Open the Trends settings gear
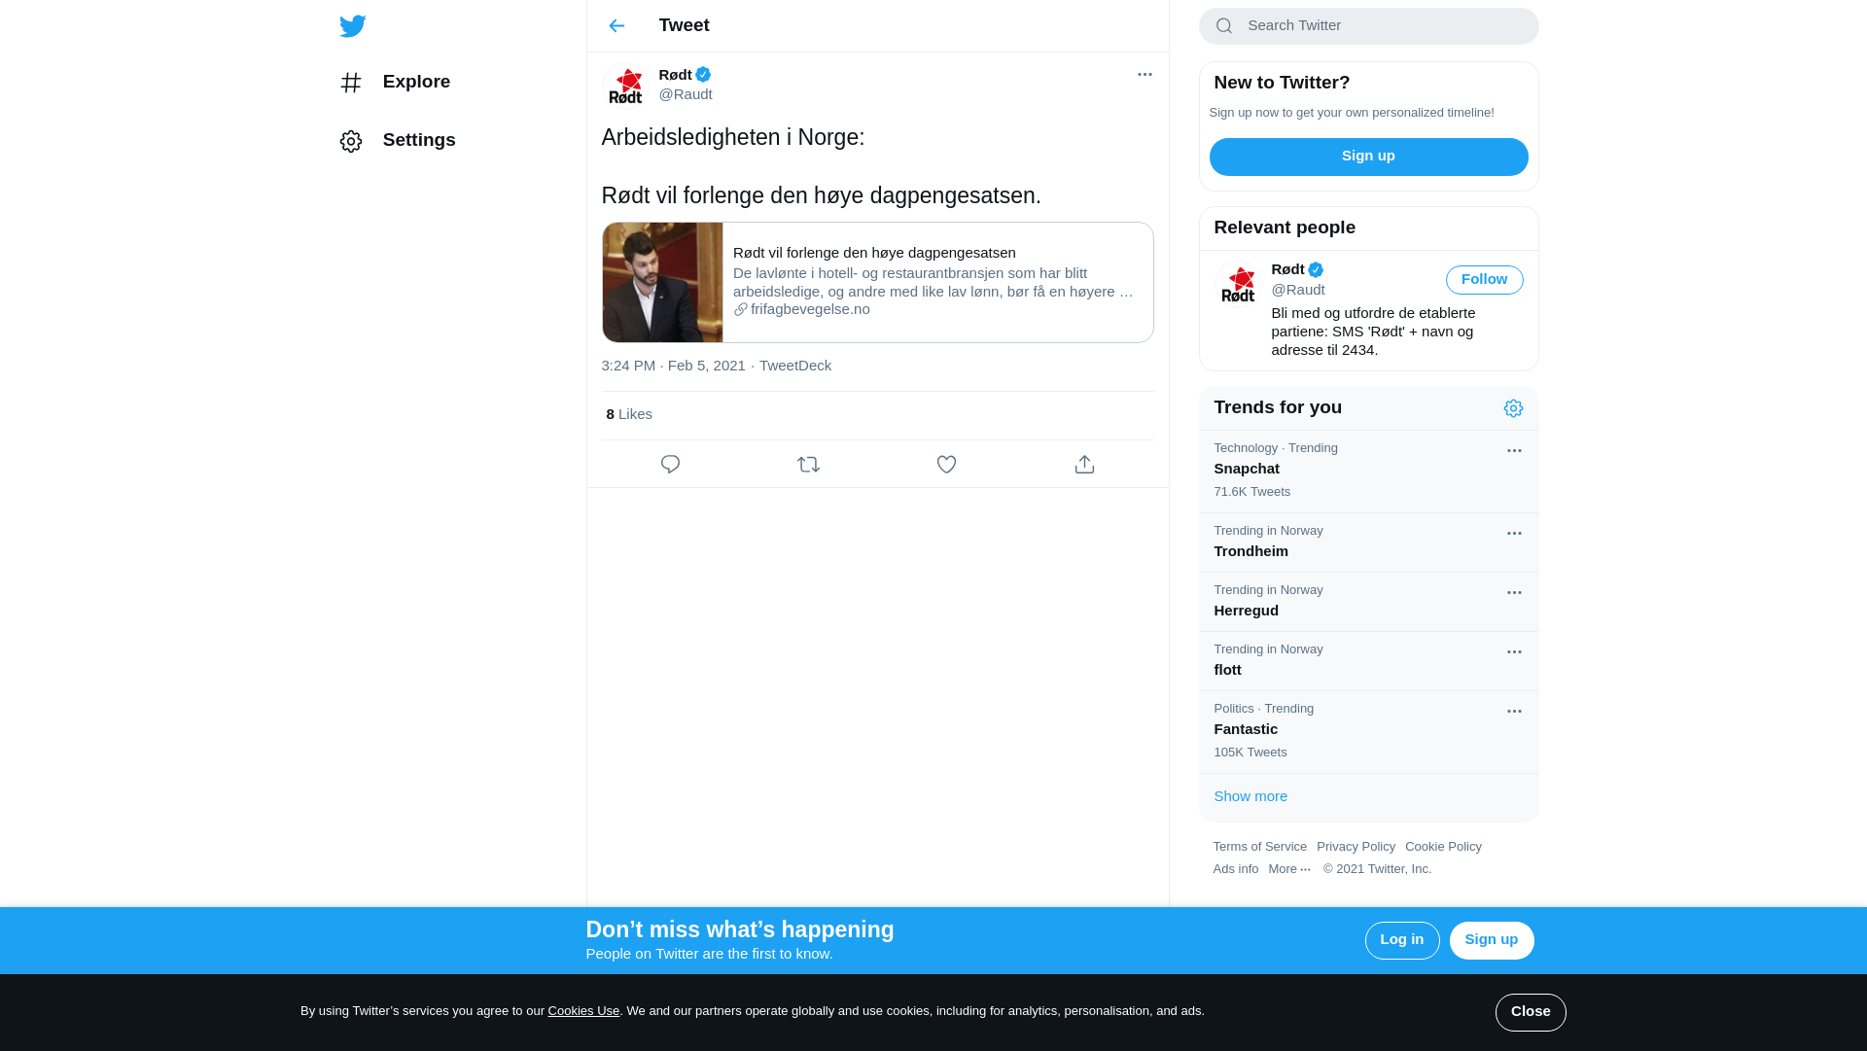This screenshot has width=1867, height=1051. pyautogui.click(x=1513, y=408)
